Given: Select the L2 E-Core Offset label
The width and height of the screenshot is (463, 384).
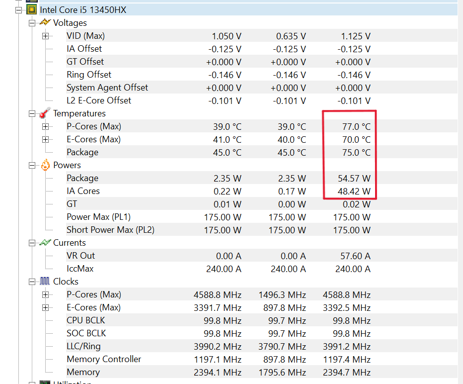Looking at the screenshot, I should pos(99,100).
